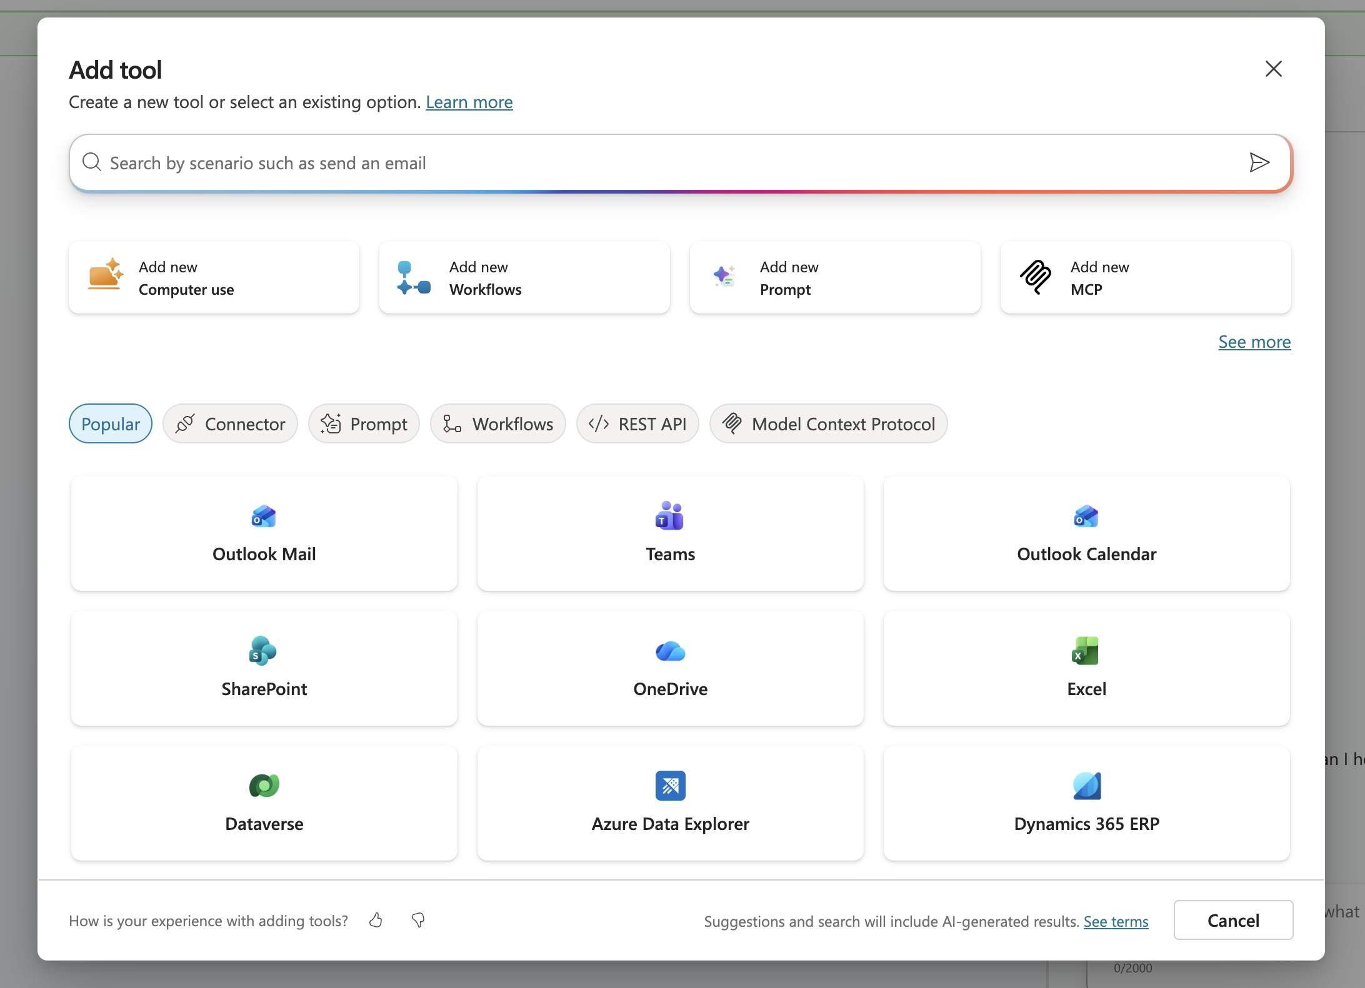
Task: Click the 'Azure Data Explorer' label
Action: coord(670,824)
